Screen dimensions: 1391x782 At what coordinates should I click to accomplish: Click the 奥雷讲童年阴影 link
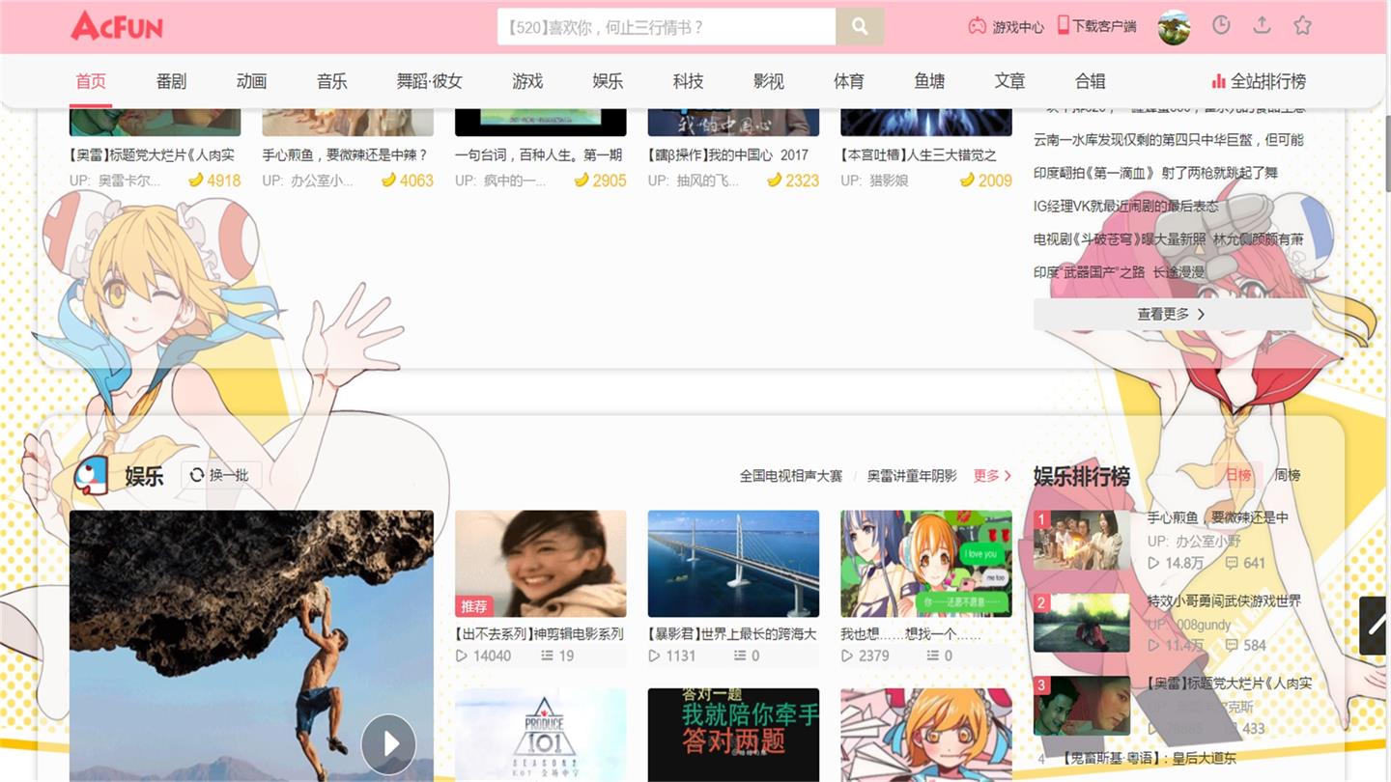coord(911,476)
